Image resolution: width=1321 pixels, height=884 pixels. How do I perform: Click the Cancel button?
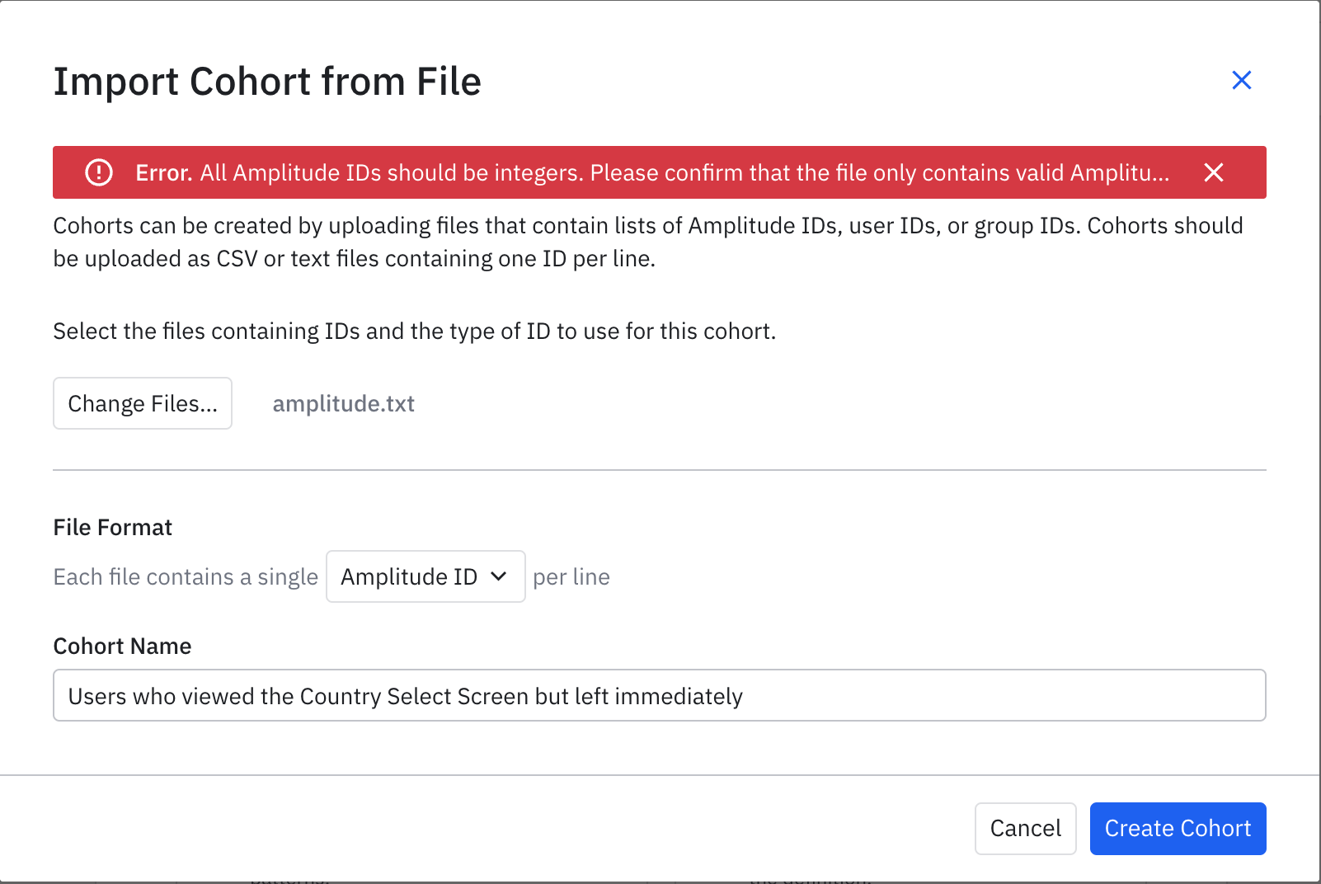(1025, 829)
